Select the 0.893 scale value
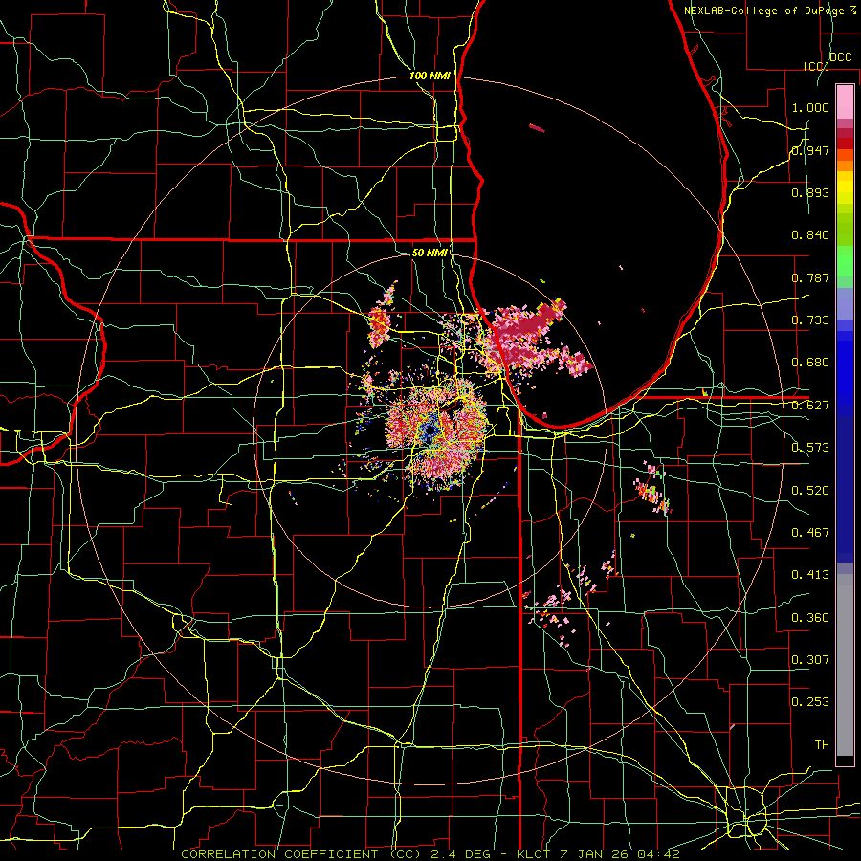 (810, 192)
